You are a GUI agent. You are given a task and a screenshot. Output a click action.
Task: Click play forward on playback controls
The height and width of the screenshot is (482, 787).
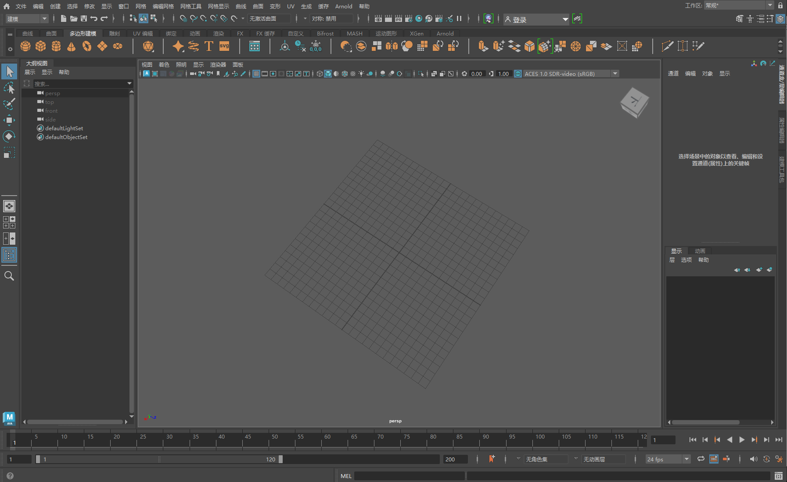[742, 439]
